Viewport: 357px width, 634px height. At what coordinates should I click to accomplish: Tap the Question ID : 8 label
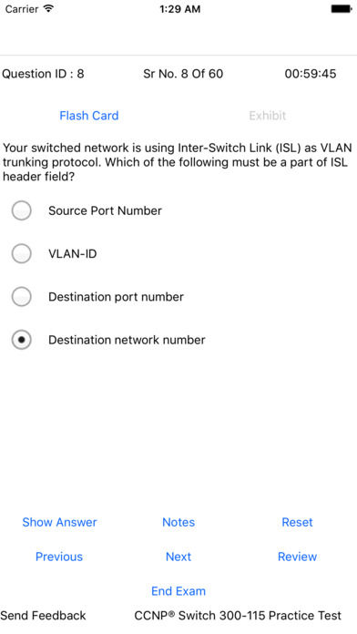pos(44,74)
